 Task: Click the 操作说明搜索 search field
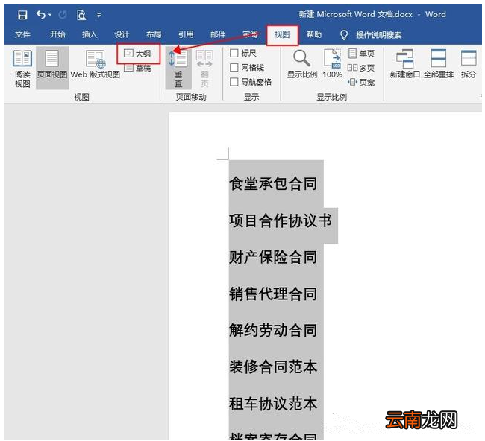pyautogui.click(x=378, y=35)
